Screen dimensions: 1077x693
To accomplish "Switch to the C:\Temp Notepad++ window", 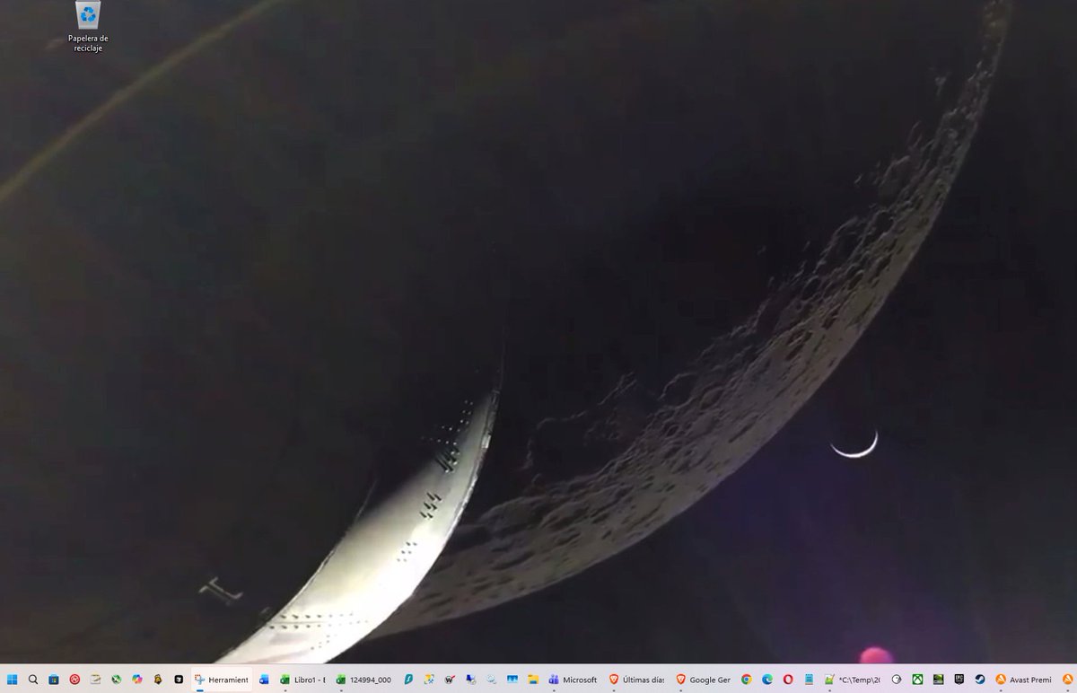I will [x=854, y=680].
